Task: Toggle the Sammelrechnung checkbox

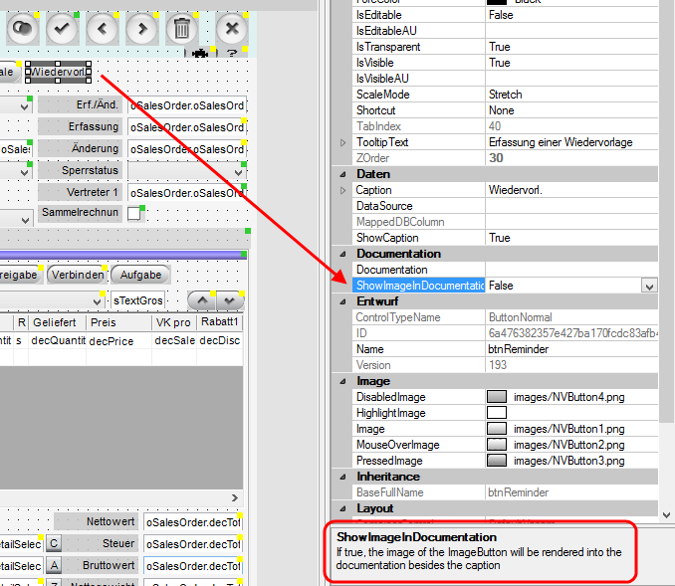Action: point(134,213)
